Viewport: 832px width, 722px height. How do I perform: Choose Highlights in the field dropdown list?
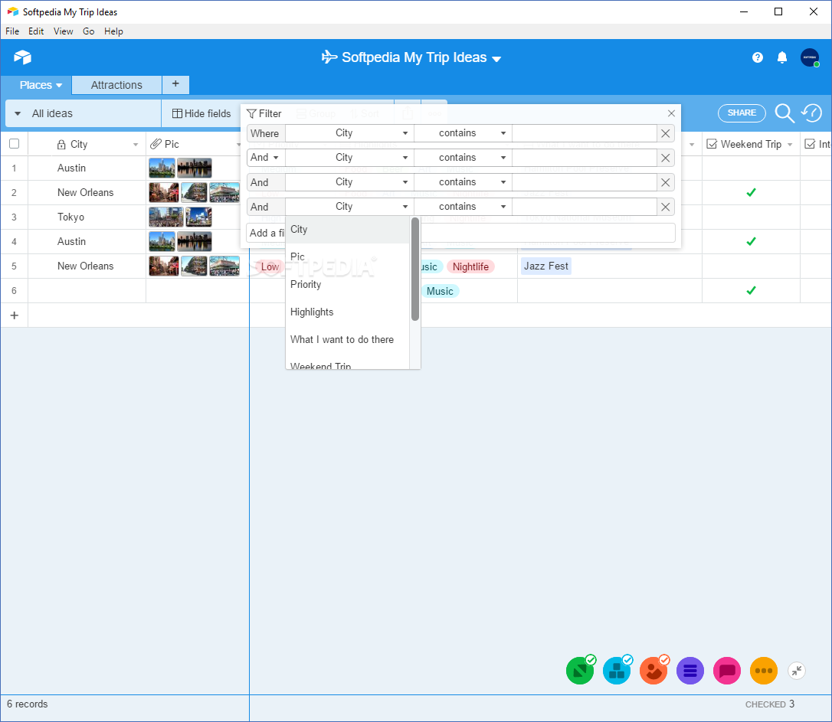(348, 312)
